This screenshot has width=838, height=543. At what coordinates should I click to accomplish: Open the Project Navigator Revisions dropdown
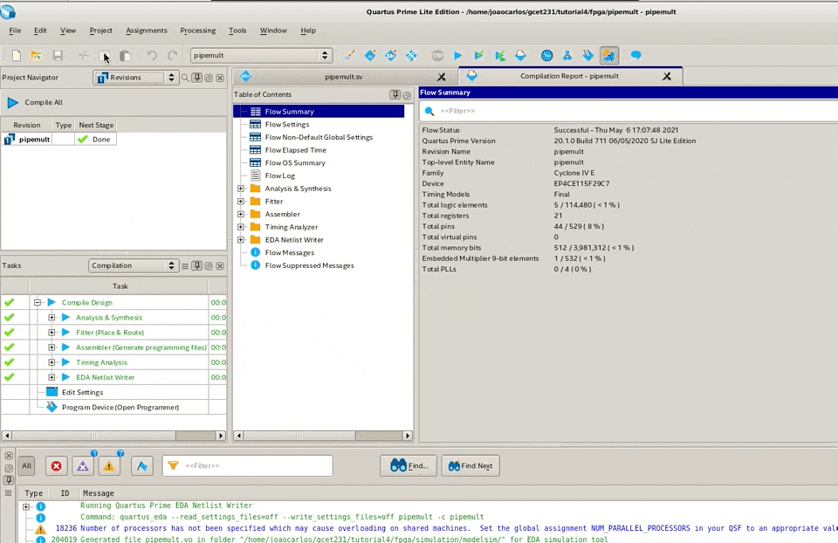coord(134,78)
